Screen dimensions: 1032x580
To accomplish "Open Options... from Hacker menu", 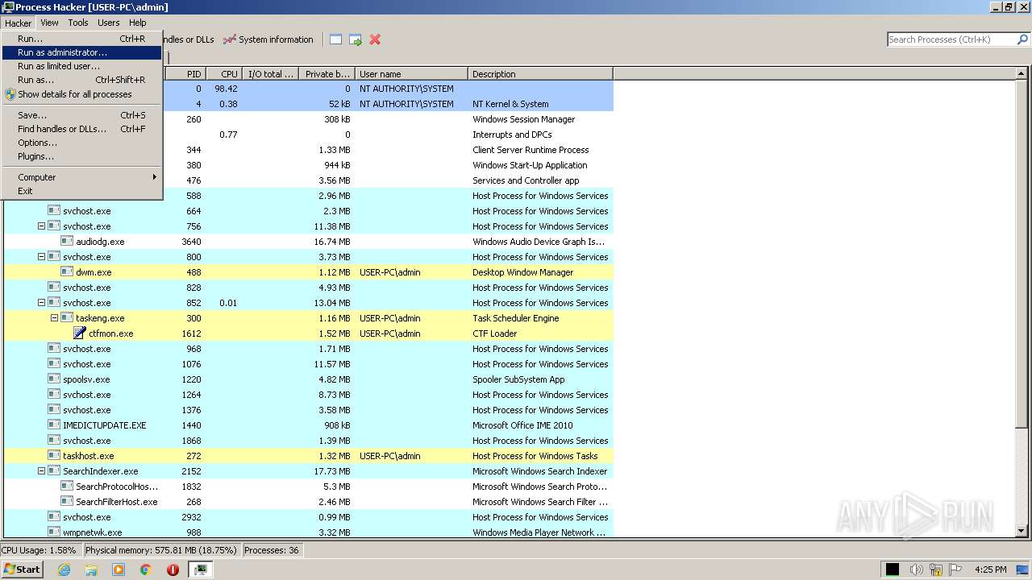I will [81, 143].
